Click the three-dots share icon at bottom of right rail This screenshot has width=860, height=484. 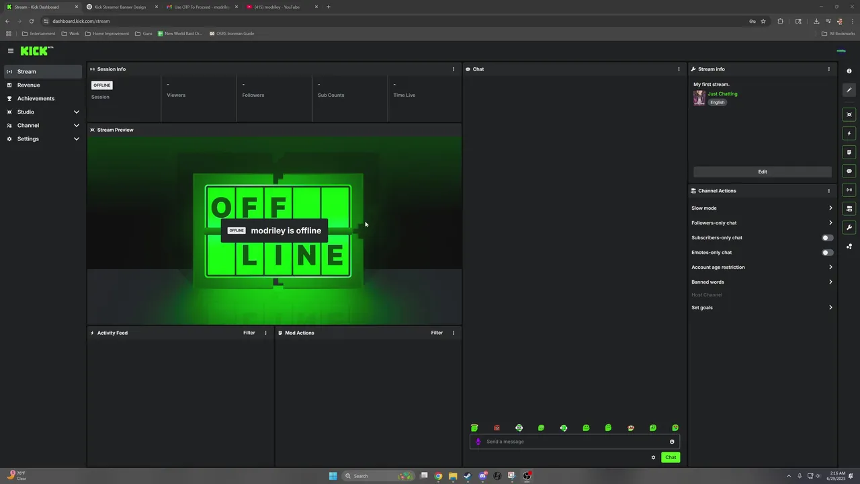849,246
